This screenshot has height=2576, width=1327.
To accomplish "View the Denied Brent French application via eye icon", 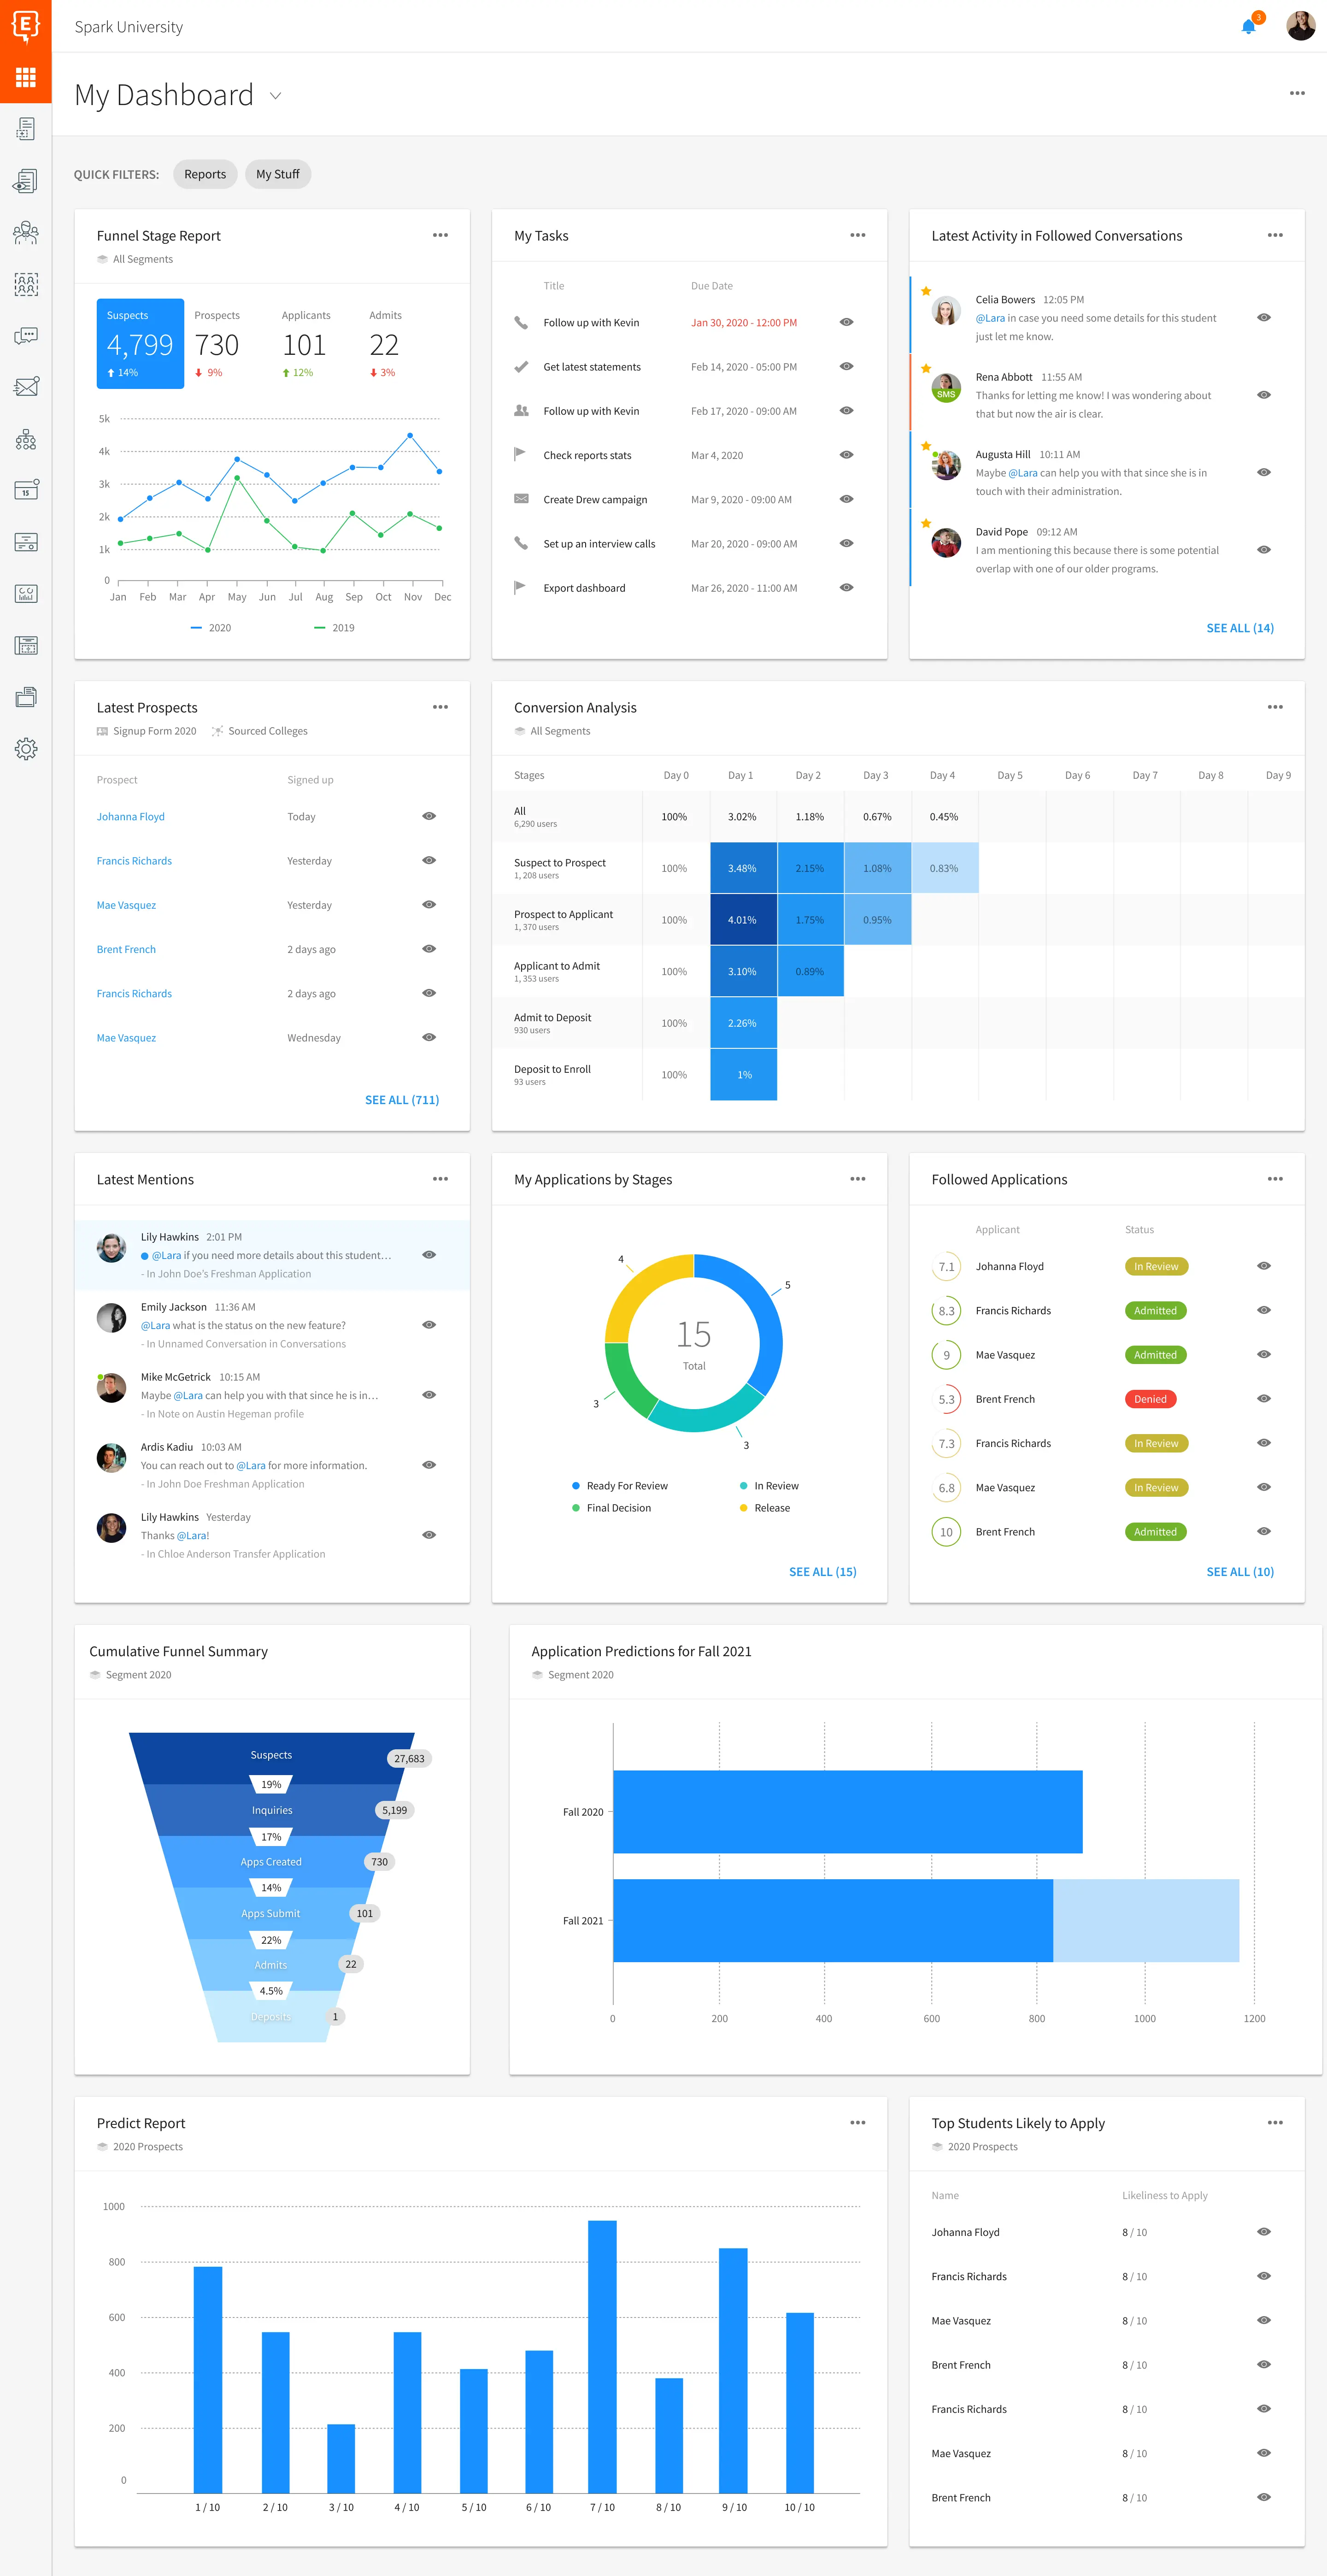I will click(1264, 1399).
